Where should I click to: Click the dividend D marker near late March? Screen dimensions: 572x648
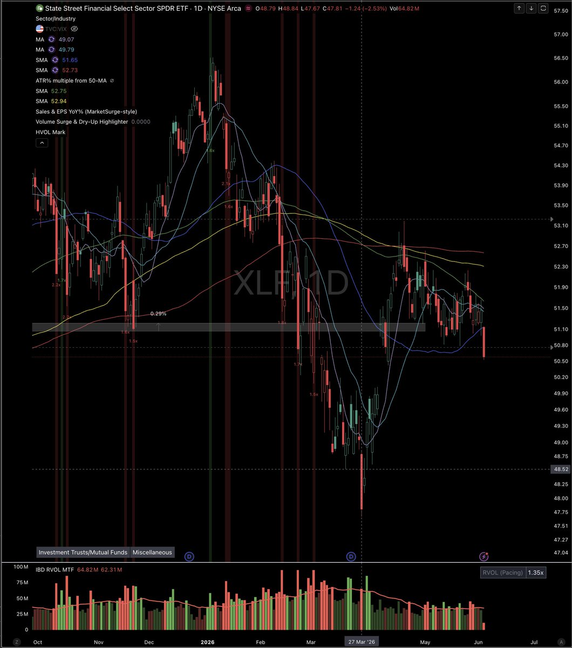tap(351, 556)
